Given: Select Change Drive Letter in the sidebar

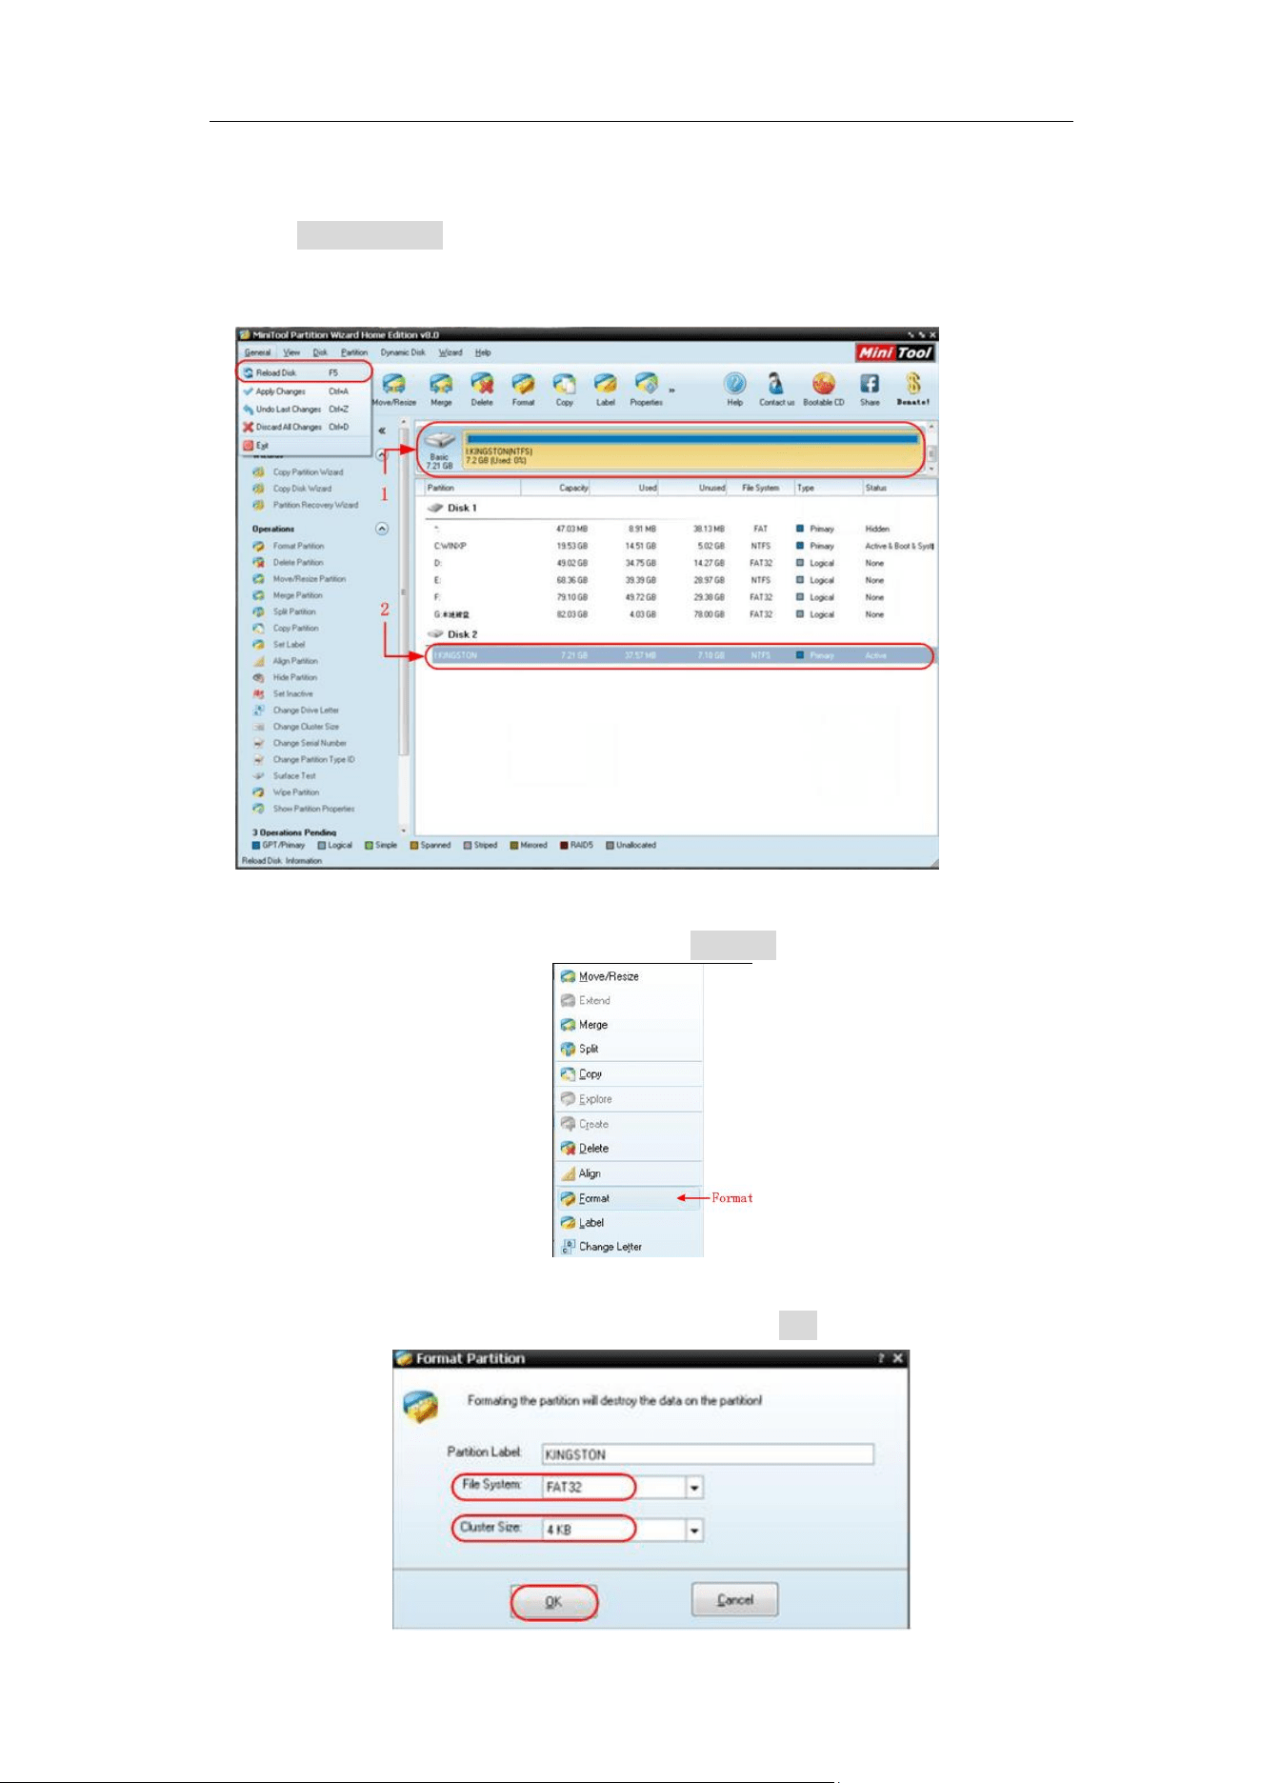Looking at the screenshot, I should (x=295, y=711).
